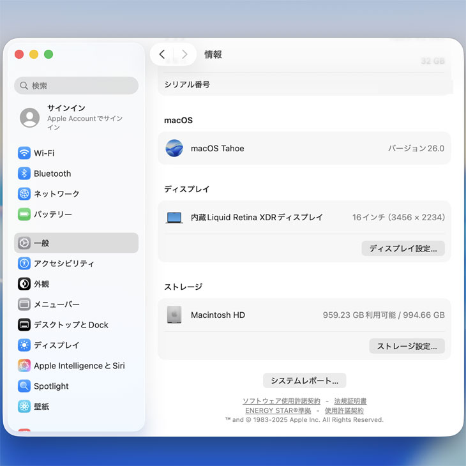466x466 pixels.
Task: Select the Spotlight magnifier icon
Action: tap(24, 386)
